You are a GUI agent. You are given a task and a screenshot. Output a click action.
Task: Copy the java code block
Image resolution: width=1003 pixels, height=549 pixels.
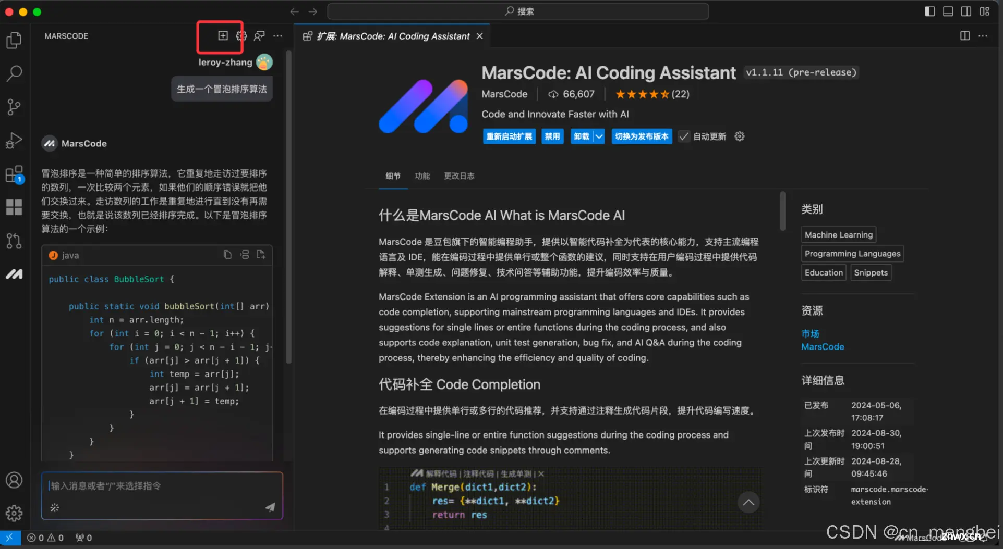(227, 255)
